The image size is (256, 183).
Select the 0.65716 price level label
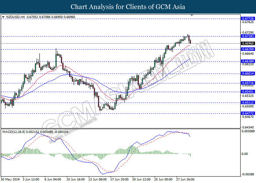[248, 83]
